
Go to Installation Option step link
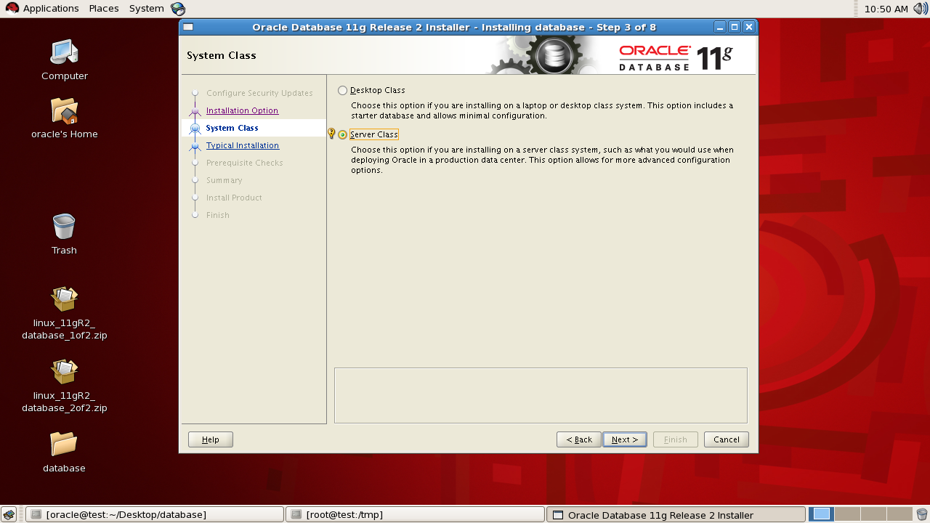pyautogui.click(x=242, y=110)
